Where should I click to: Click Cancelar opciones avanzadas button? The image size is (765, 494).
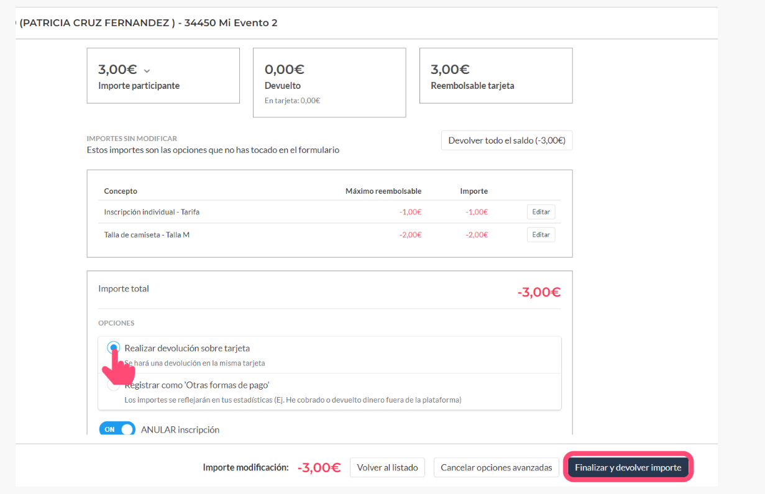click(496, 467)
